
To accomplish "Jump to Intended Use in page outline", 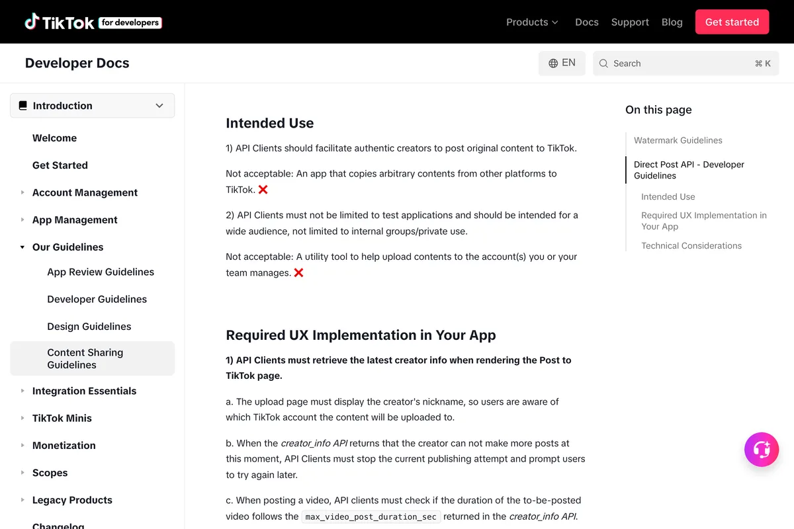I will [668, 196].
